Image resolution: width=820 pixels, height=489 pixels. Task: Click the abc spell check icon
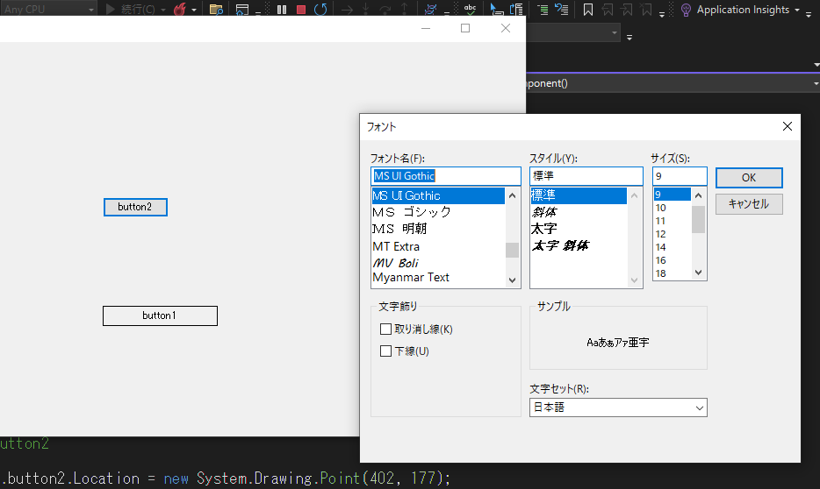471,10
